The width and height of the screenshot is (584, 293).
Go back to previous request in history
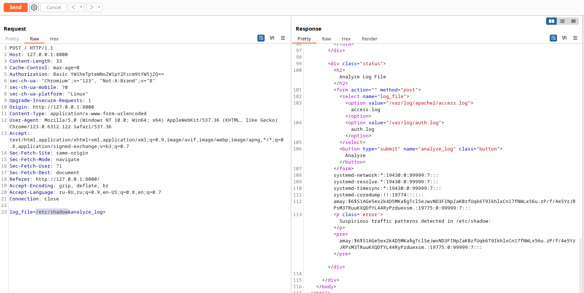[73, 7]
